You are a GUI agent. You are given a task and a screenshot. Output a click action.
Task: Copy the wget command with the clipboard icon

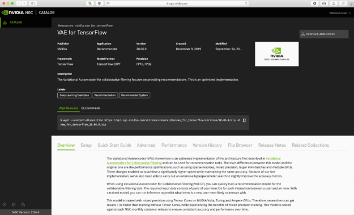click(x=244, y=120)
